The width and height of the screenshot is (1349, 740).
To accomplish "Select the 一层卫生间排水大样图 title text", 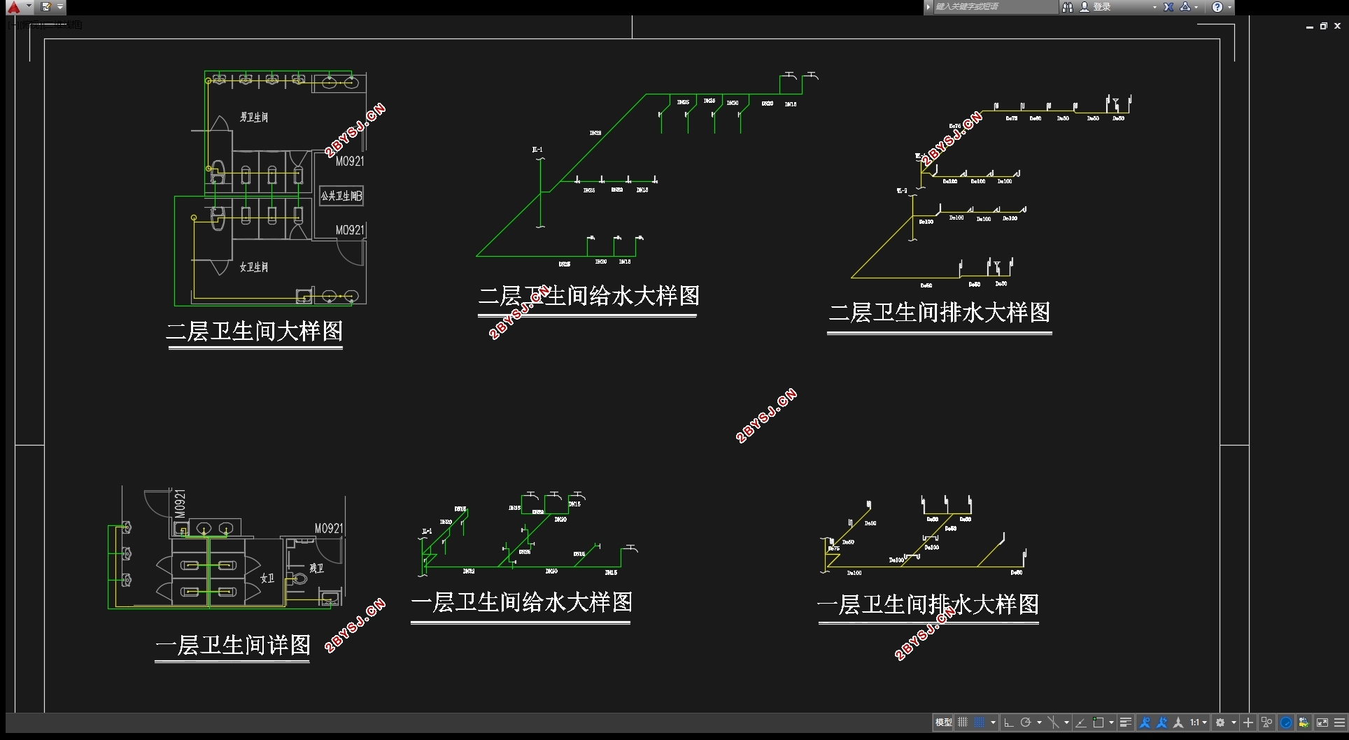I will (x=928, y=604).
